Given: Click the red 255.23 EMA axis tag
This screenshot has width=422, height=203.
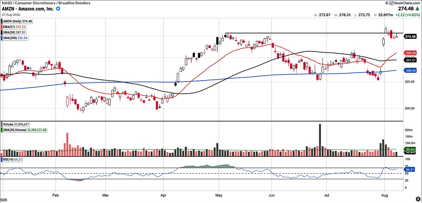Looking at the screenshot, I should [x=410, y=53].
